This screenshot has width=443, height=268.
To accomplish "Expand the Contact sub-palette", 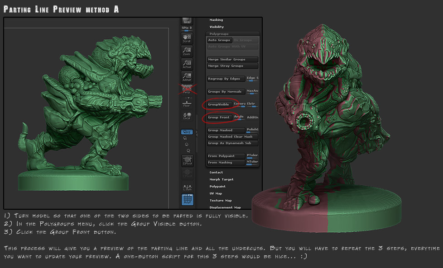I will pos(216,172).
